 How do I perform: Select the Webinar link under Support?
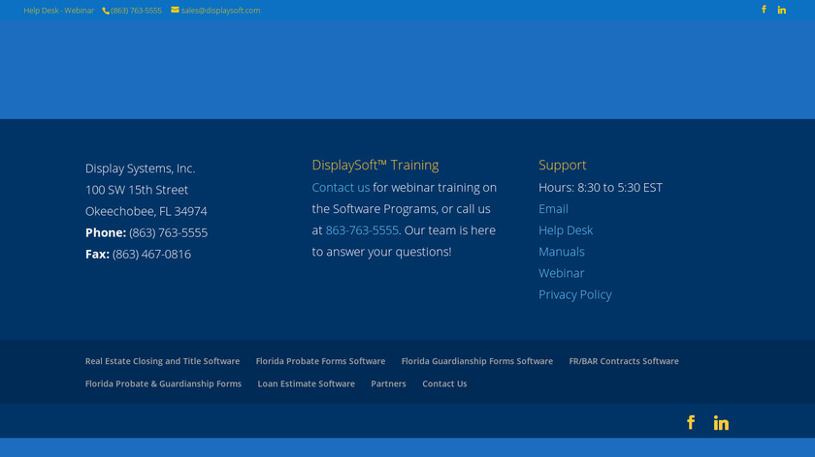[562, 273]
